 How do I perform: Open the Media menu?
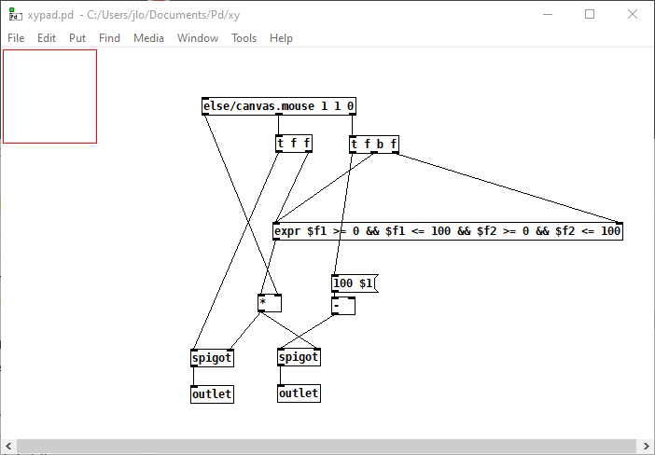click(148, 38)
